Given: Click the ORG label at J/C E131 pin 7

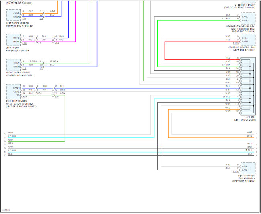Looking at the screenshot, I should [x=228, y=107].
